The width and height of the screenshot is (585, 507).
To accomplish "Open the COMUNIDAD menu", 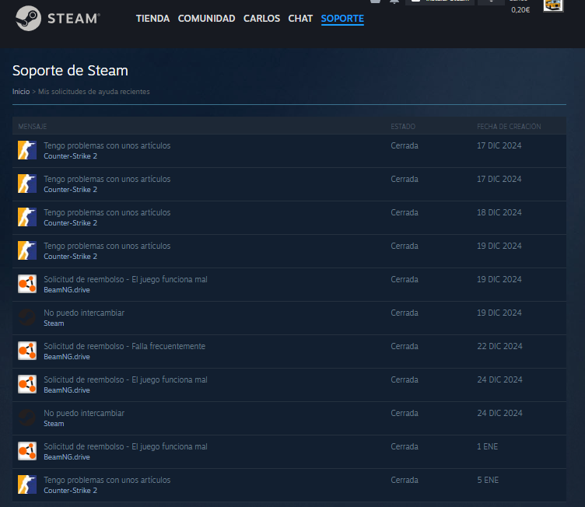I will [x=206, y=19].
